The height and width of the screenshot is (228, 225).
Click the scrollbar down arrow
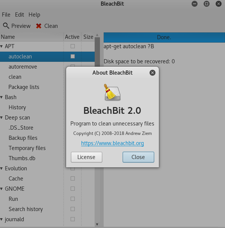tap(97, 224)
